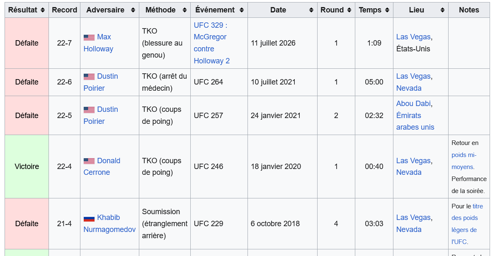Open Émirats arabes unis link
495x256 pixels.
(415, 121)
